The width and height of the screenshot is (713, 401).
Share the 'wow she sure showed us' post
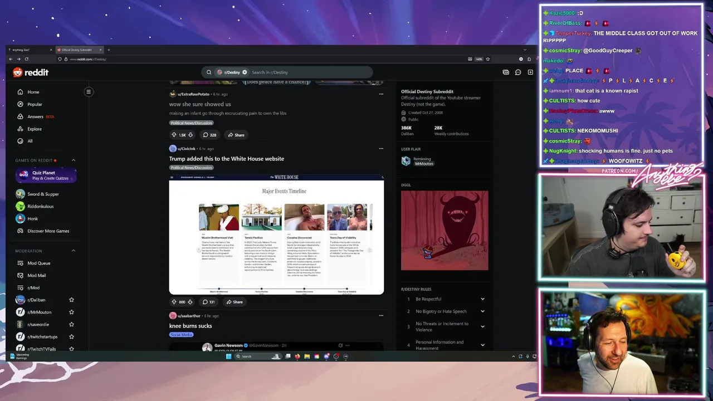click(x=236, y=135)
